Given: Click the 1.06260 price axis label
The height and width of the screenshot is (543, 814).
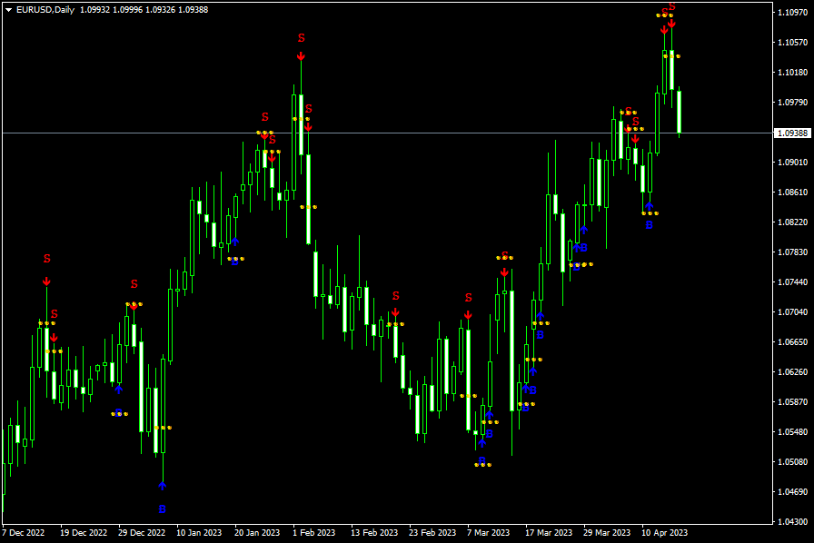Looking at the screenshot, I should [793, 371].
